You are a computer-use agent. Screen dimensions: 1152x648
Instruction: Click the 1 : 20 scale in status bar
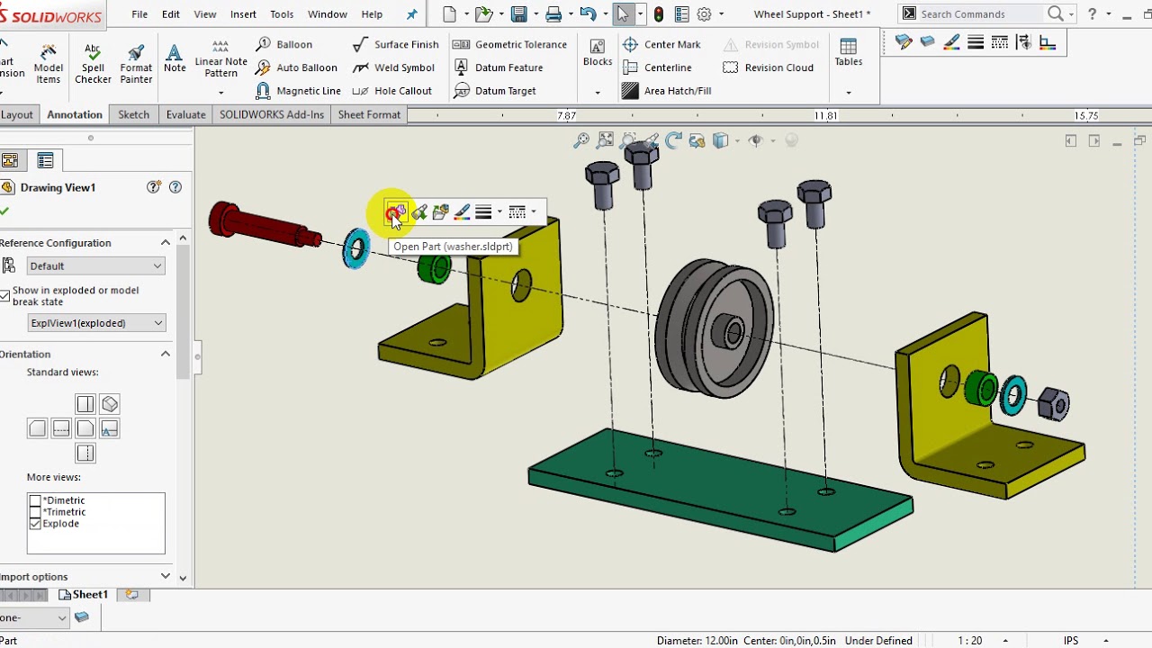[x=970, y=641]
